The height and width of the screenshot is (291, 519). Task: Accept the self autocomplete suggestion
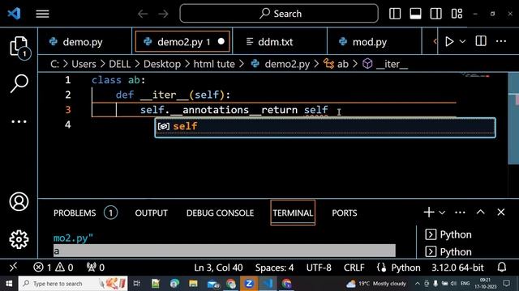pos(325,126)
